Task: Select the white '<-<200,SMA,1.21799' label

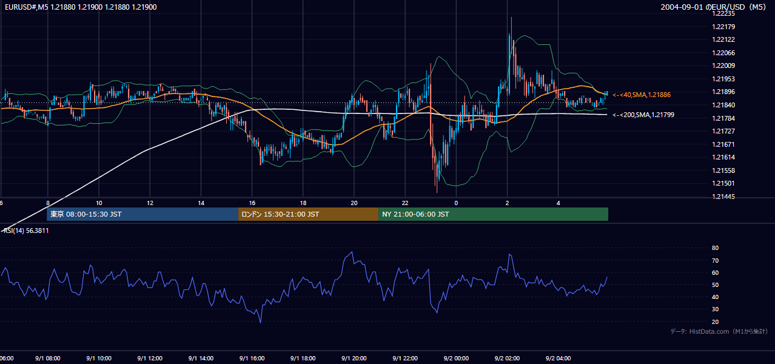Action: pyautogui.click(x=643, y=115)
